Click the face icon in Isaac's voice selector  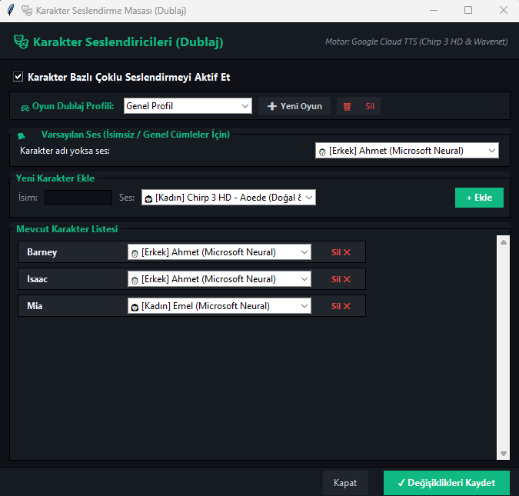coord(135,281)
